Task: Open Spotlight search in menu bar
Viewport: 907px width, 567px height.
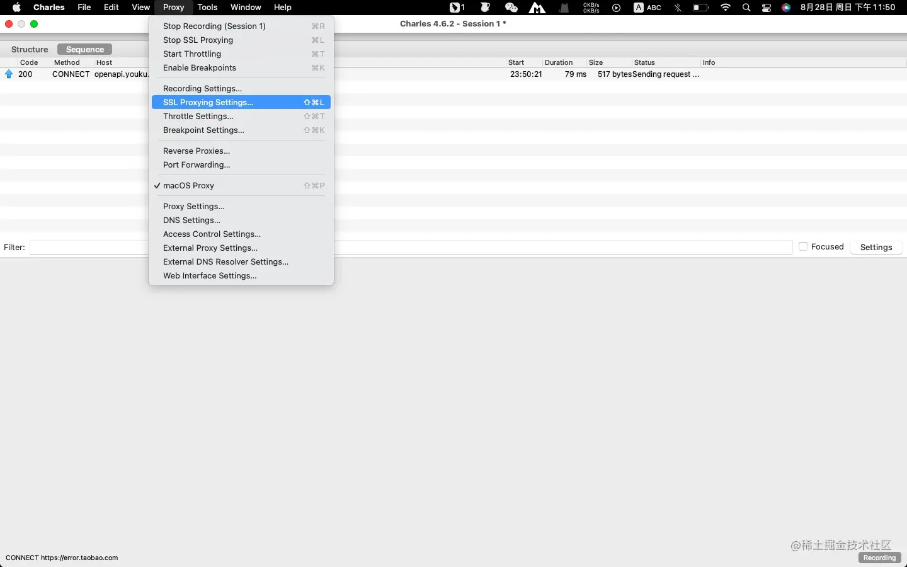Action: tap(746, 8)
